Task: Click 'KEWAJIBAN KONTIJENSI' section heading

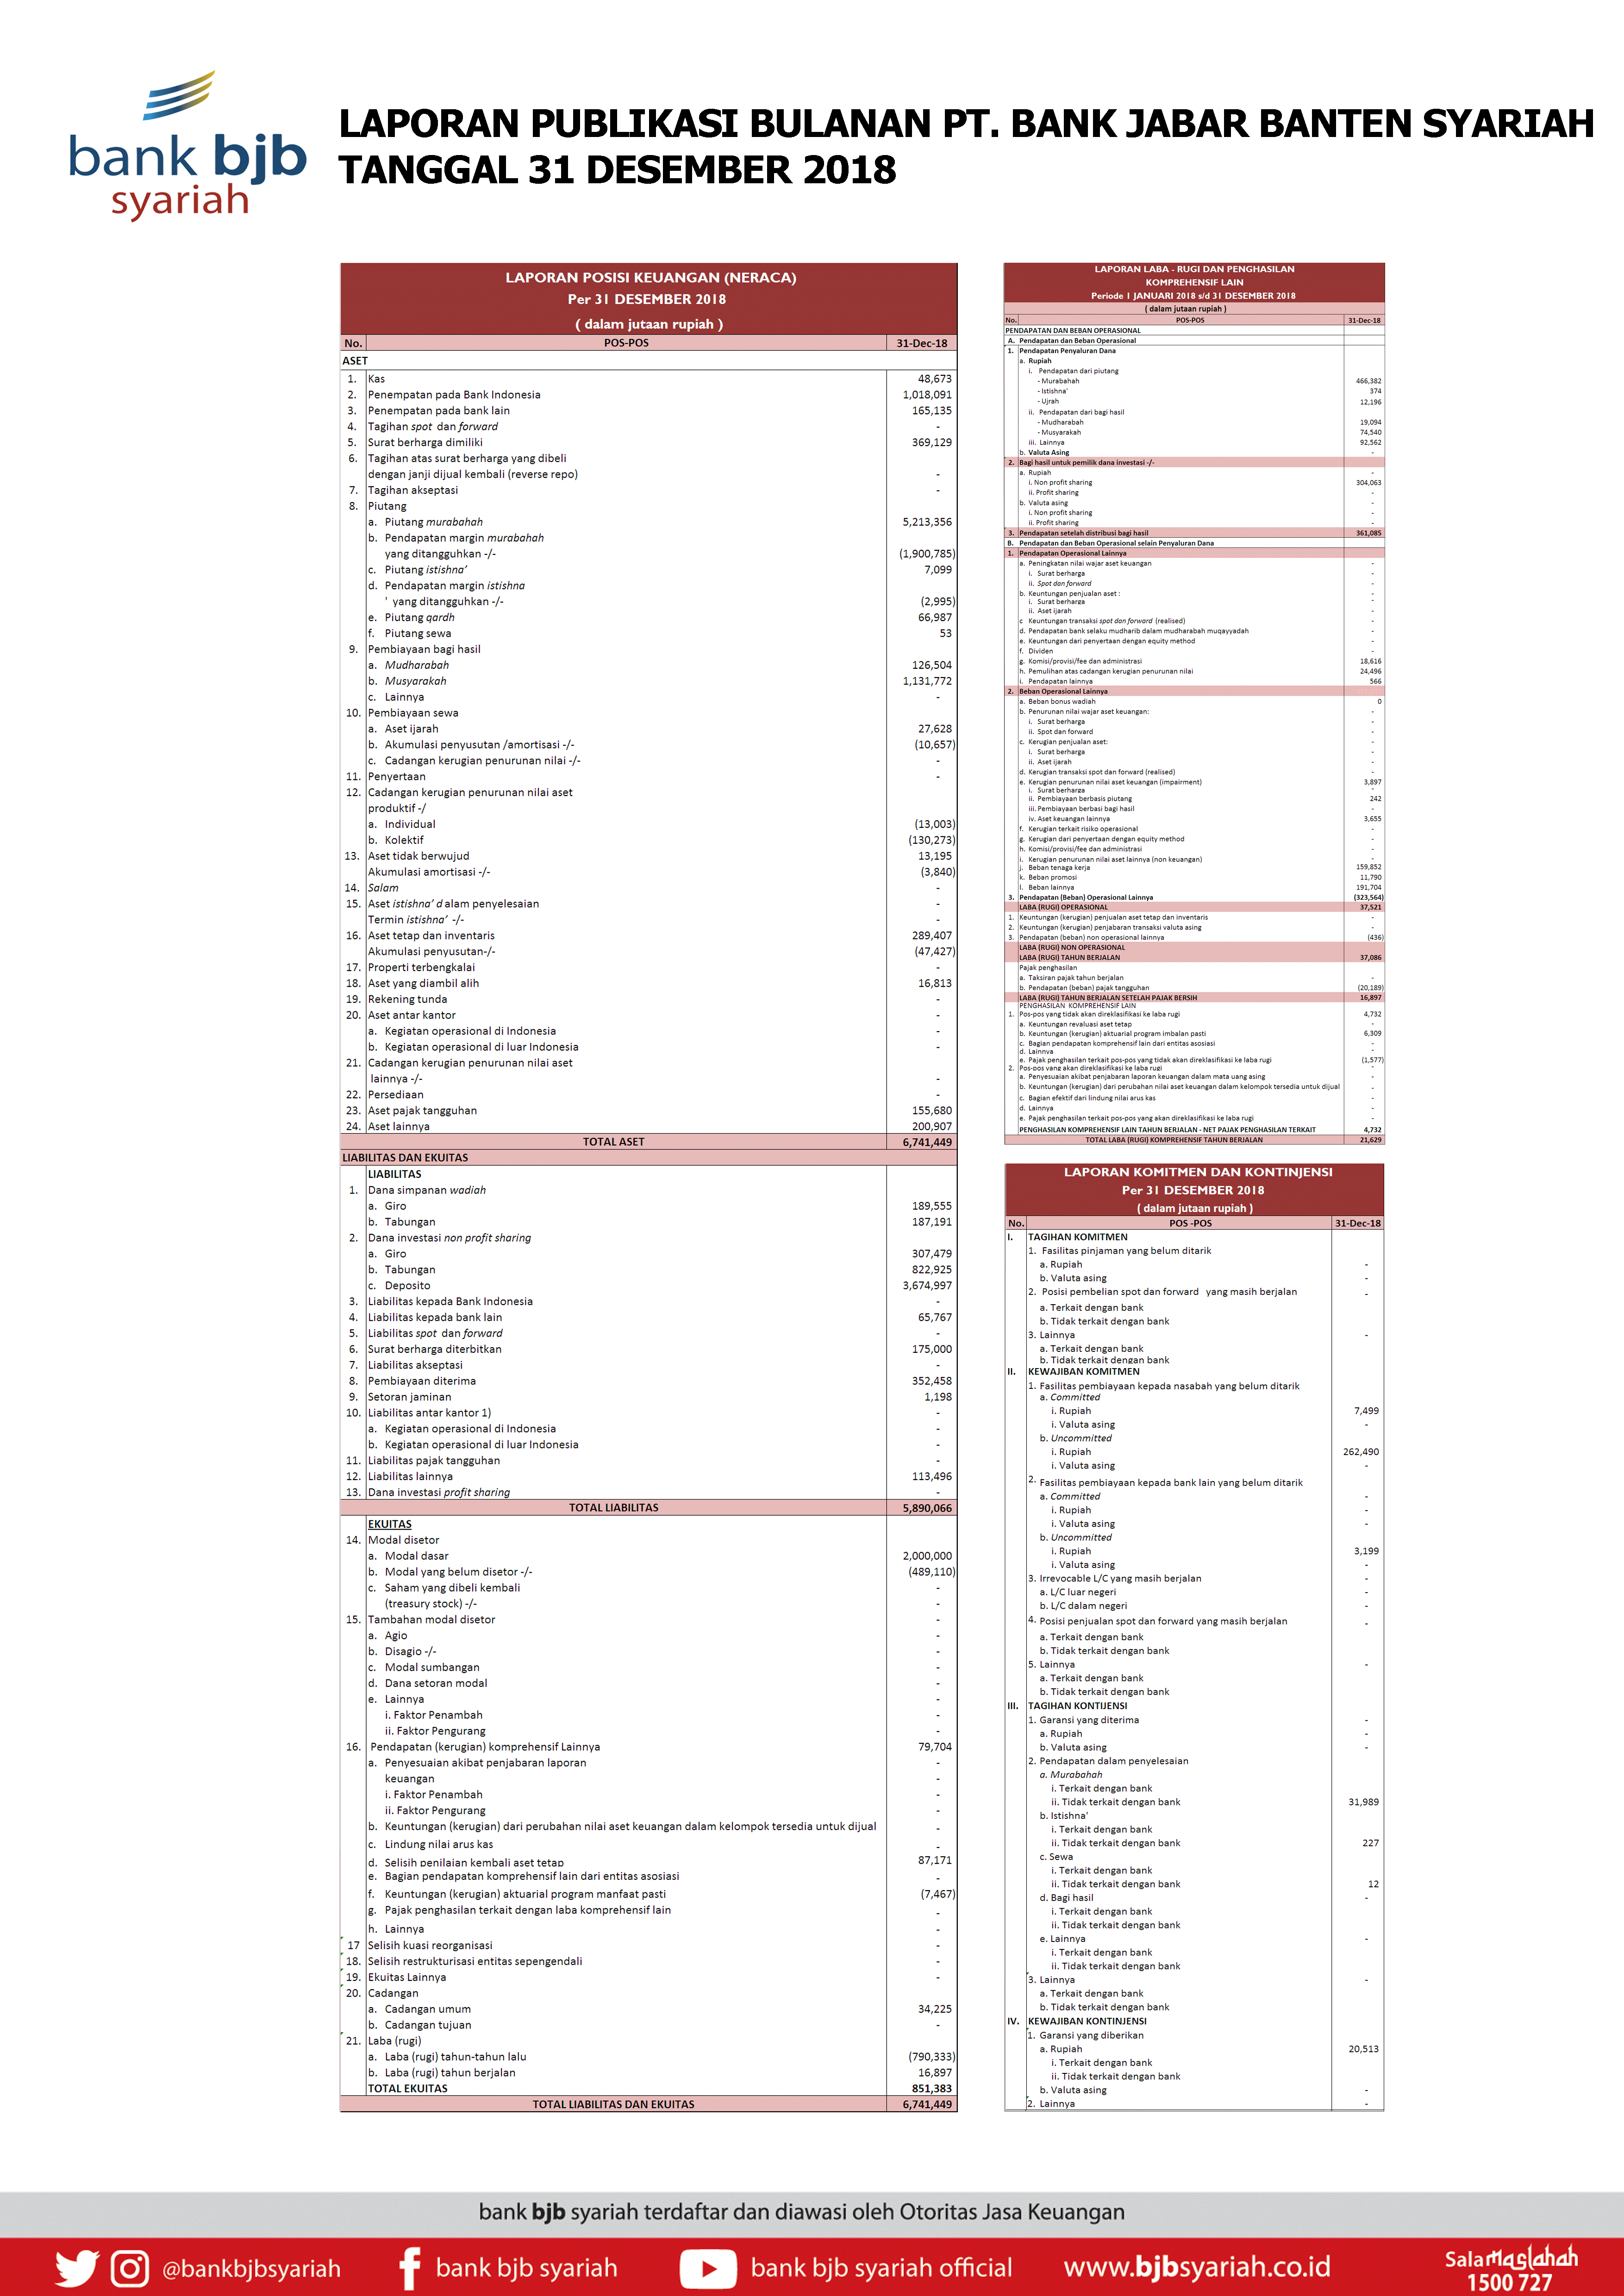Action: 1087,2021
